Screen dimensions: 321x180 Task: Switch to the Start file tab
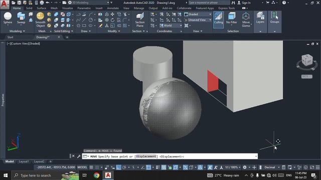(10, 37)
